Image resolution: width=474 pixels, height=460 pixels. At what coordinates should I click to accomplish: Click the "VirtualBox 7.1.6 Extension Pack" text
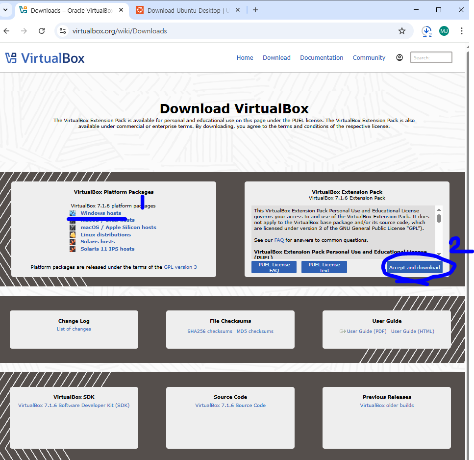(347, 198)
